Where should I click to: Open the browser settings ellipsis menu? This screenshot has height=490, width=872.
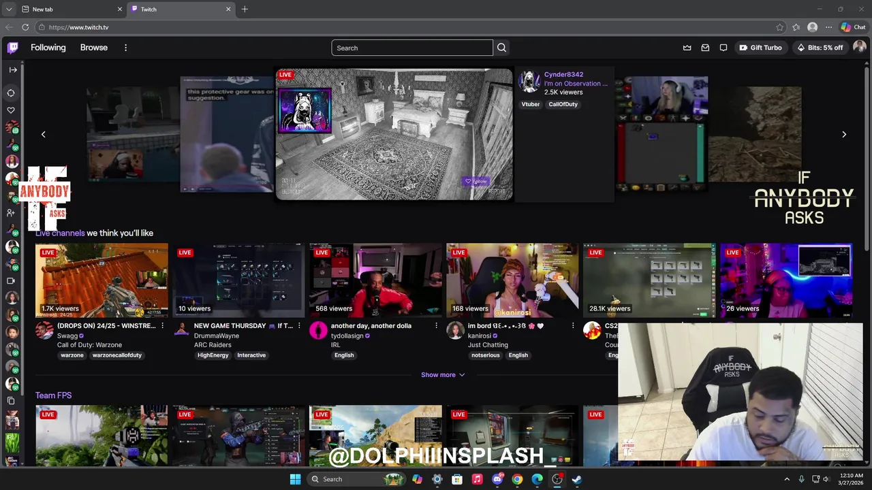point(828,27)
